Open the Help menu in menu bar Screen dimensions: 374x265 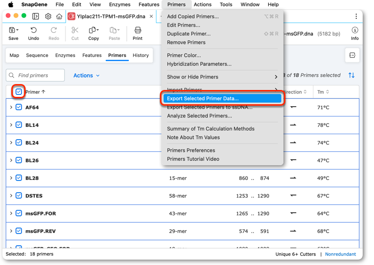(273, 4)
